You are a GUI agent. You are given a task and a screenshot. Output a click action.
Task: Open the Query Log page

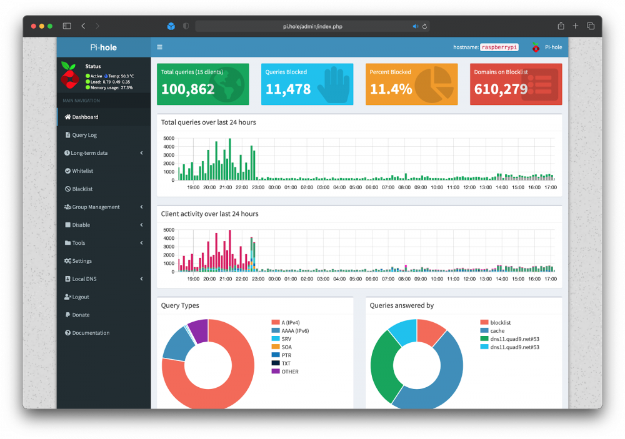(x=84, y=135)
